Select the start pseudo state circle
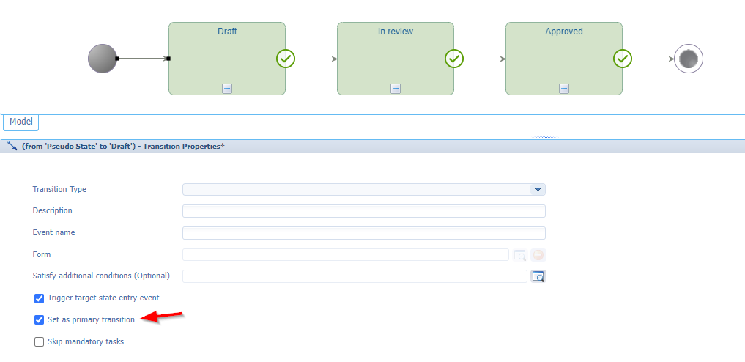 (102, 59)
